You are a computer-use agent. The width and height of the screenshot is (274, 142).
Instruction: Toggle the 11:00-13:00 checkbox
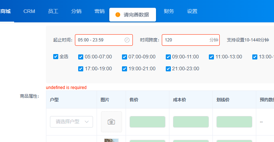pos(211,57)
